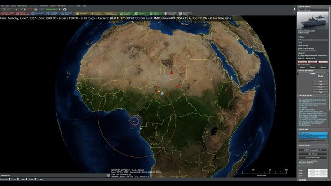Click the camera icon in the top toolbar
The height and width of the screenshot is (186, 331).
[36, 10]
